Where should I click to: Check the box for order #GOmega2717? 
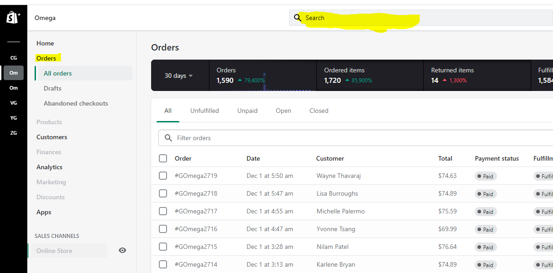click(163, 211)
